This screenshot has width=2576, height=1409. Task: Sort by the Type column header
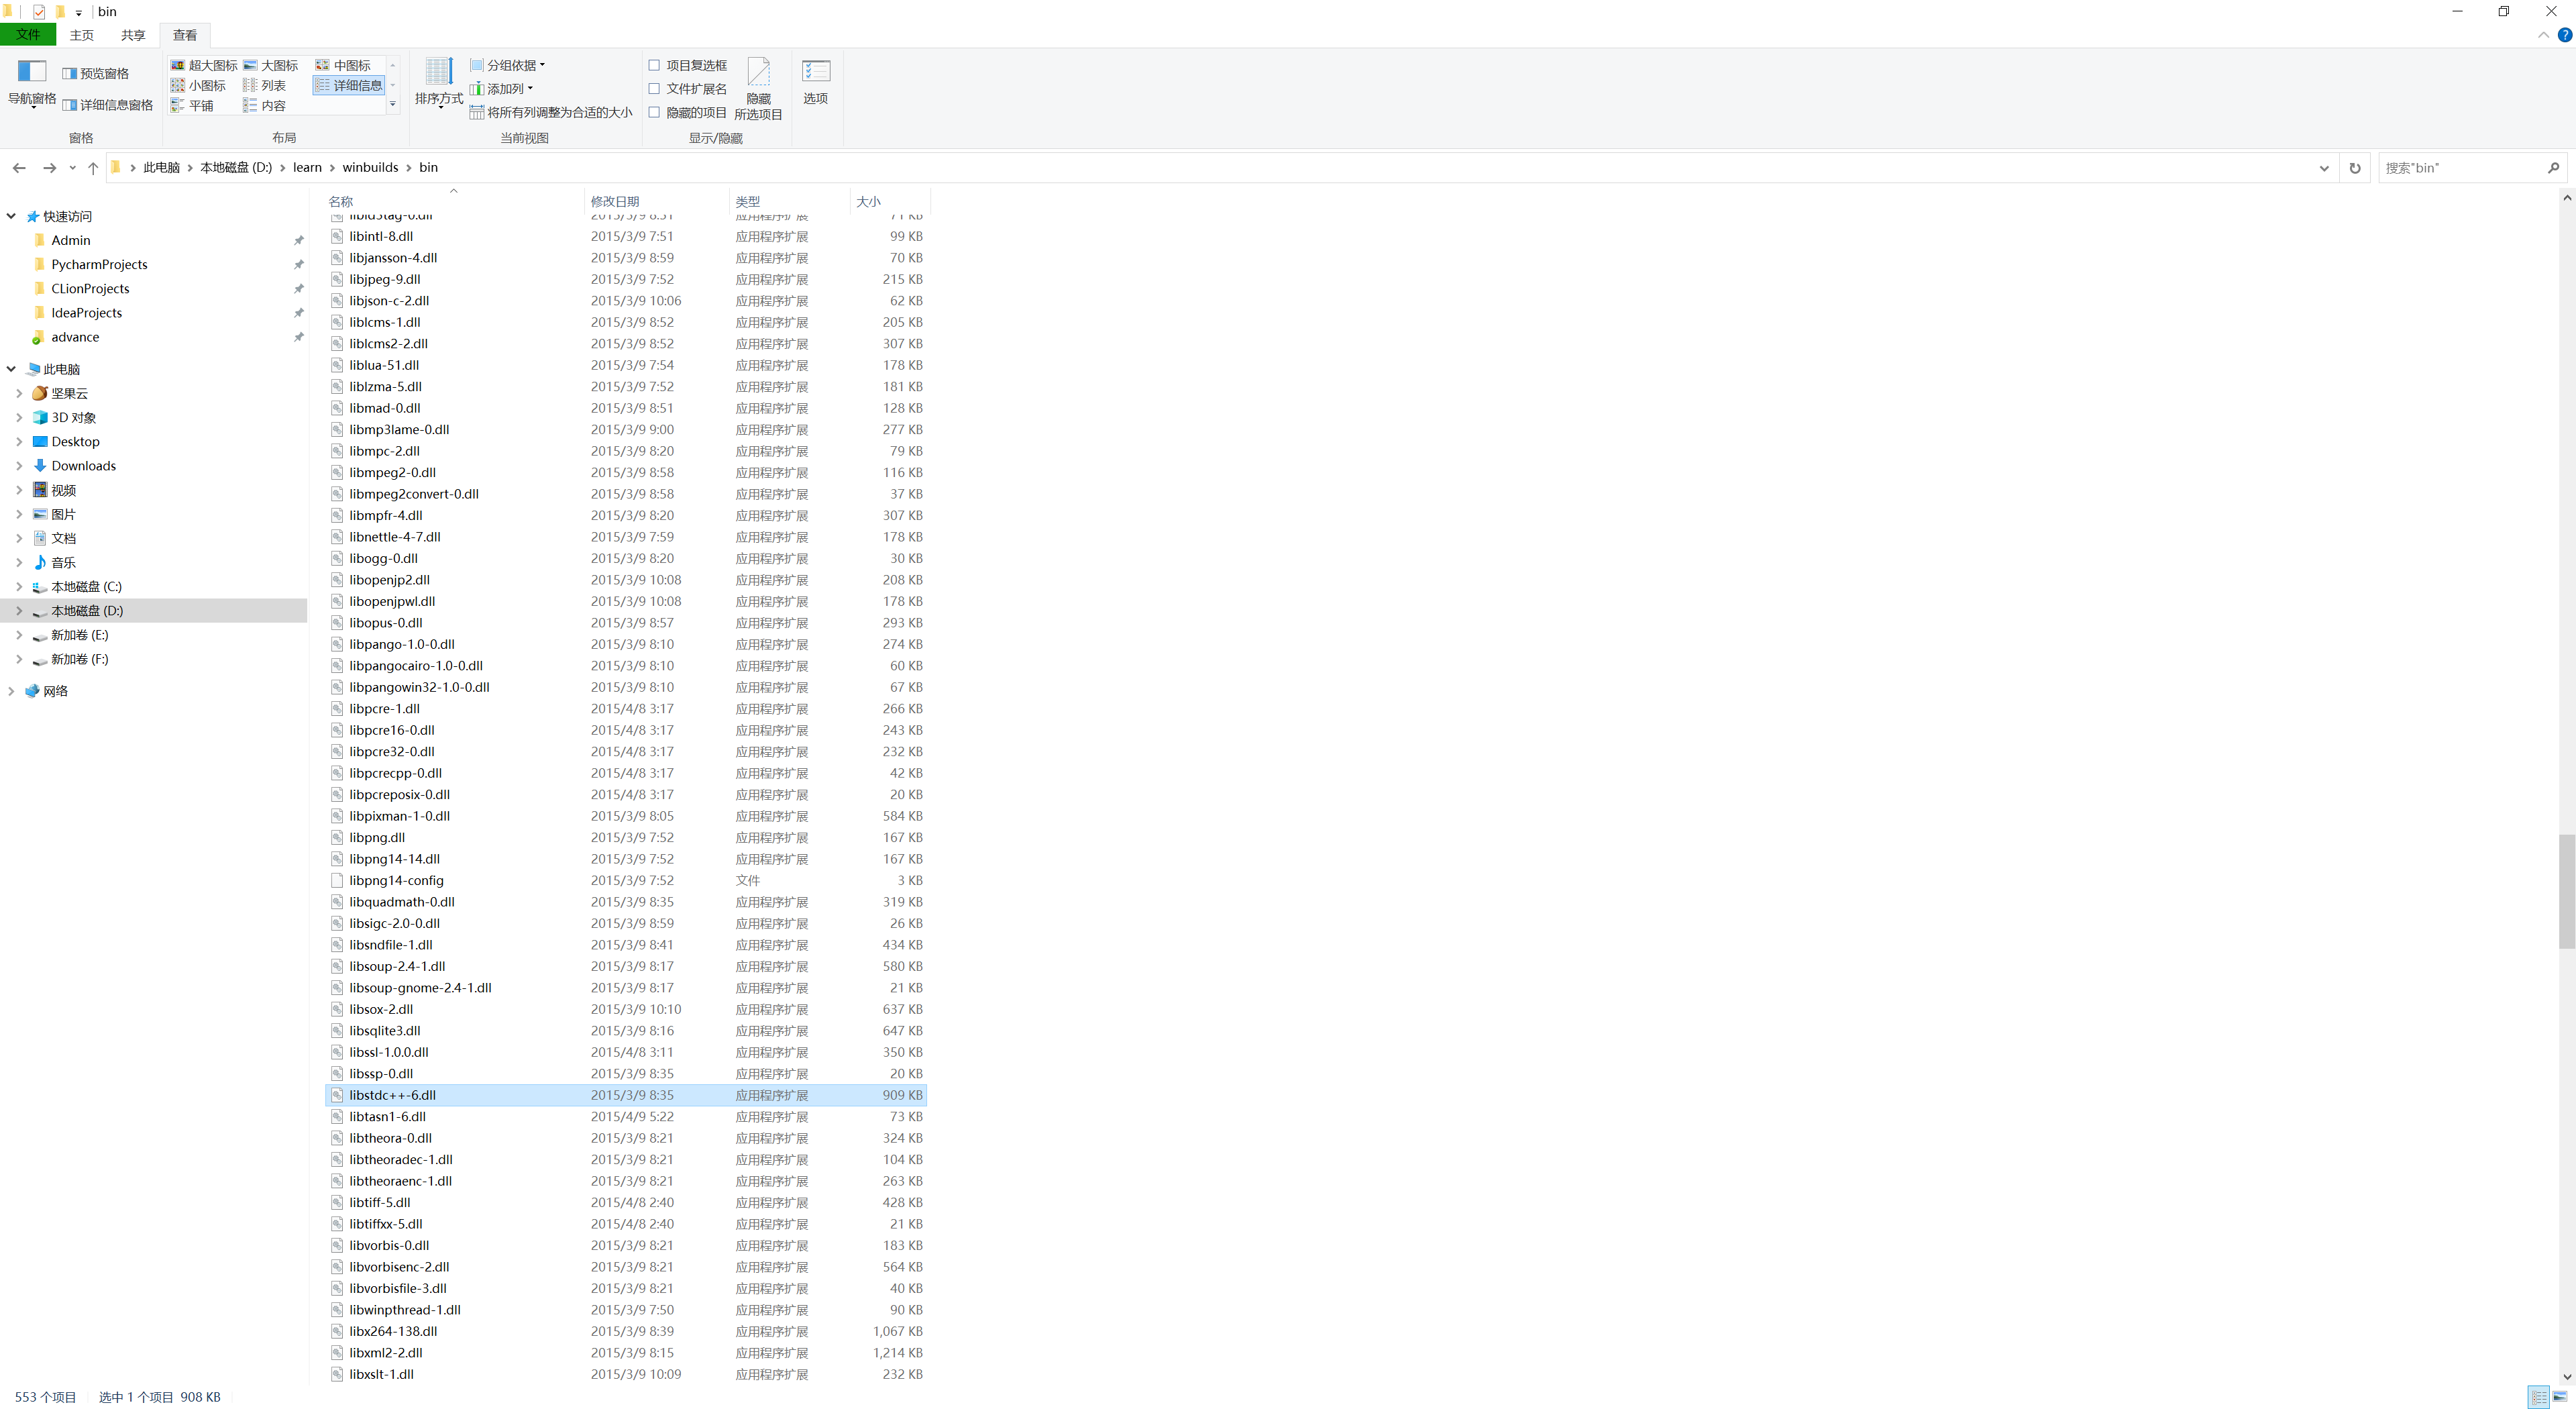point(789,201)
